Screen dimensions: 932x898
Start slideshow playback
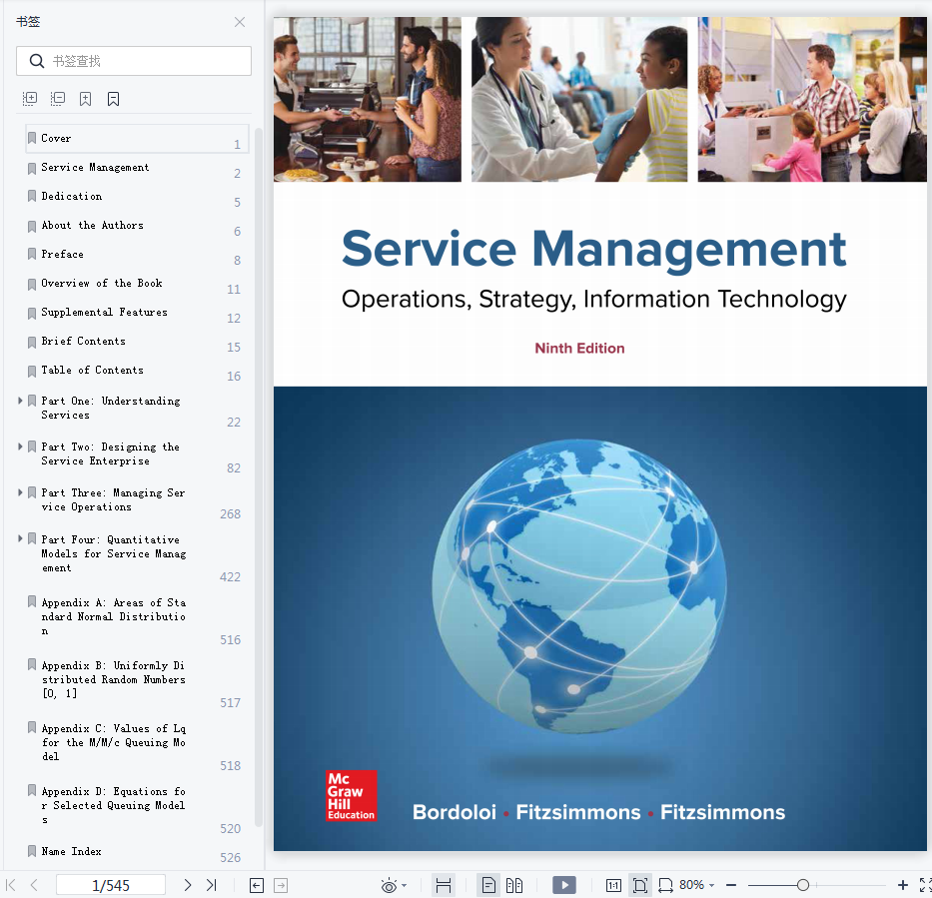564,885
